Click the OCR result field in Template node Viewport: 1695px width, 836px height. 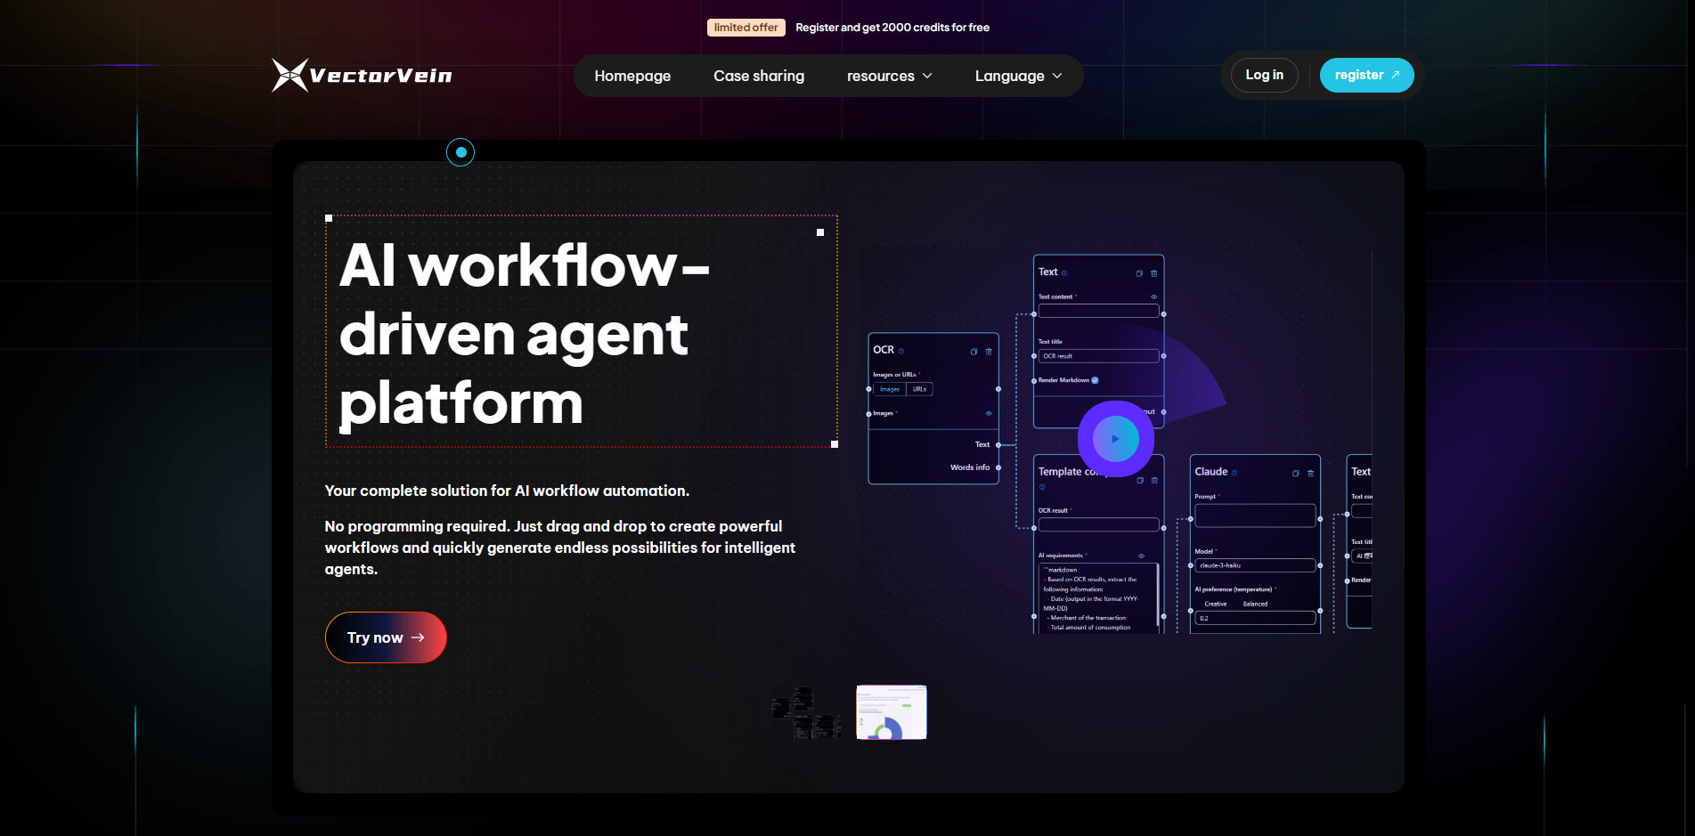tap(1098, 524)
